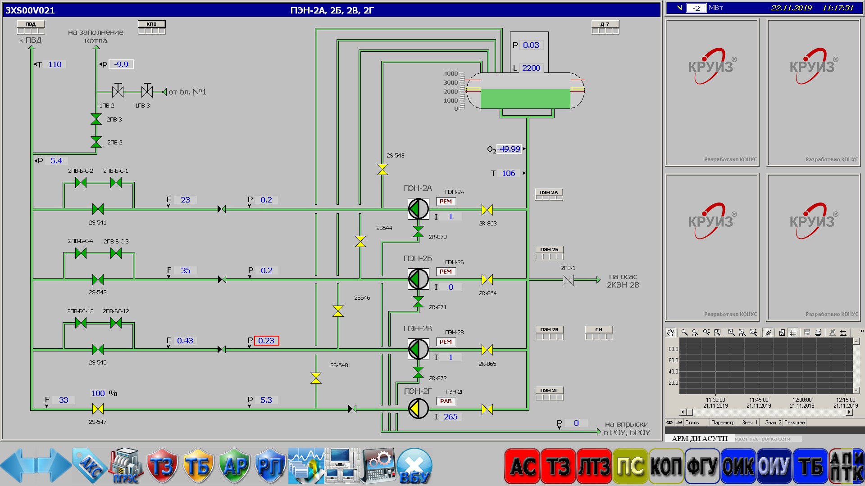The height and width of the screenshot is (486, 865).
Task: Click the print icon in trend toolbar
Action: click(x=818, y=333)
